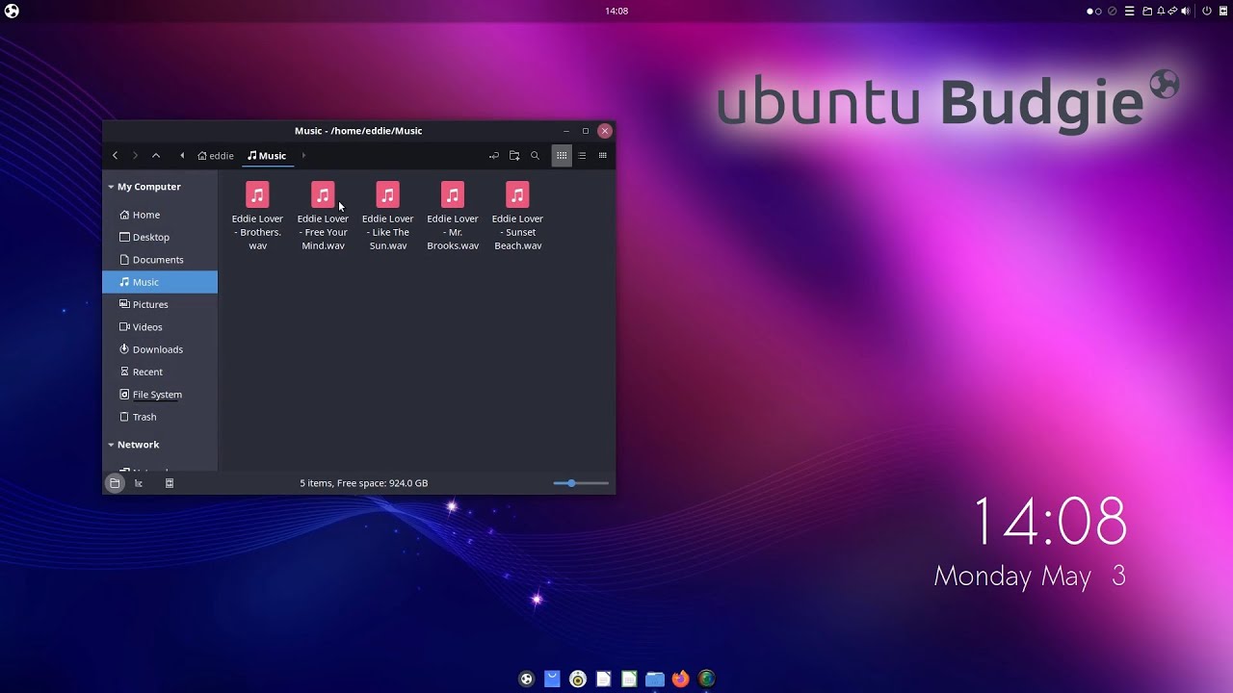Open the power menu icon
The image size is (1233, 693).
(x=1207, y=12)
